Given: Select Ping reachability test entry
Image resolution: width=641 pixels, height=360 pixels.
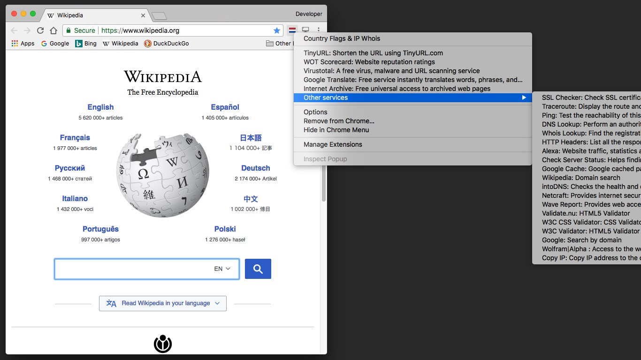Looking at the screenshot, I should [x=587, y=115].
